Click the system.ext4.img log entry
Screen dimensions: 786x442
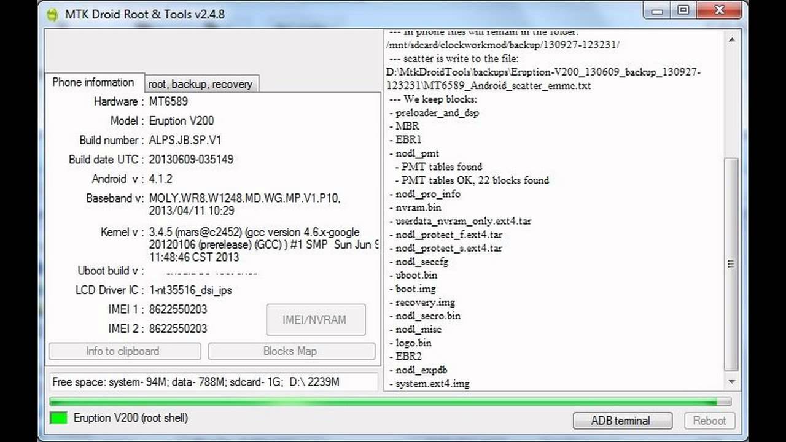(429, 384)
